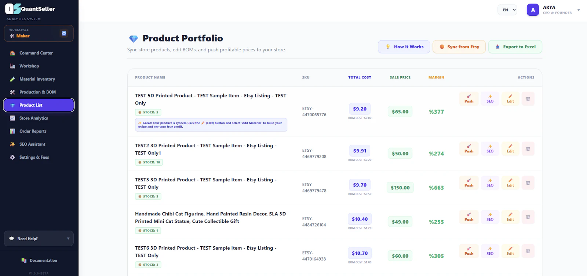
Task: Open SEO for TEST6 3D Printed Product
Action: coord(490,251)
